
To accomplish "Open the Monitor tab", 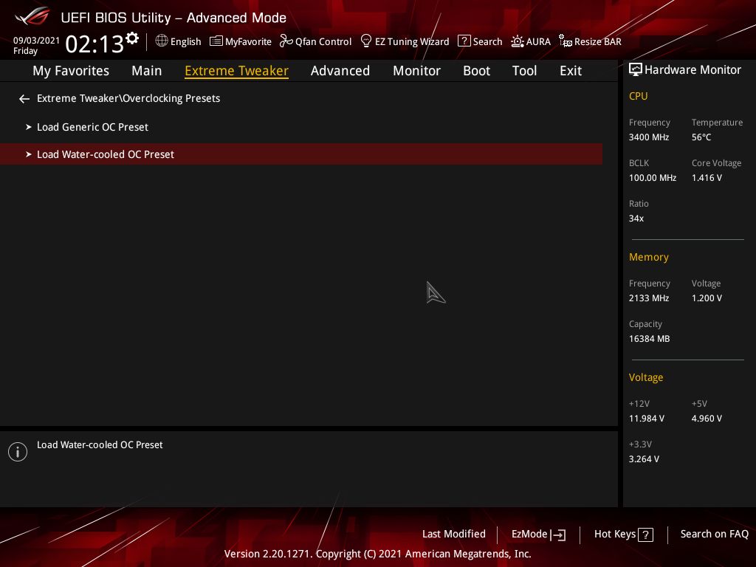I will click(416, 71).
